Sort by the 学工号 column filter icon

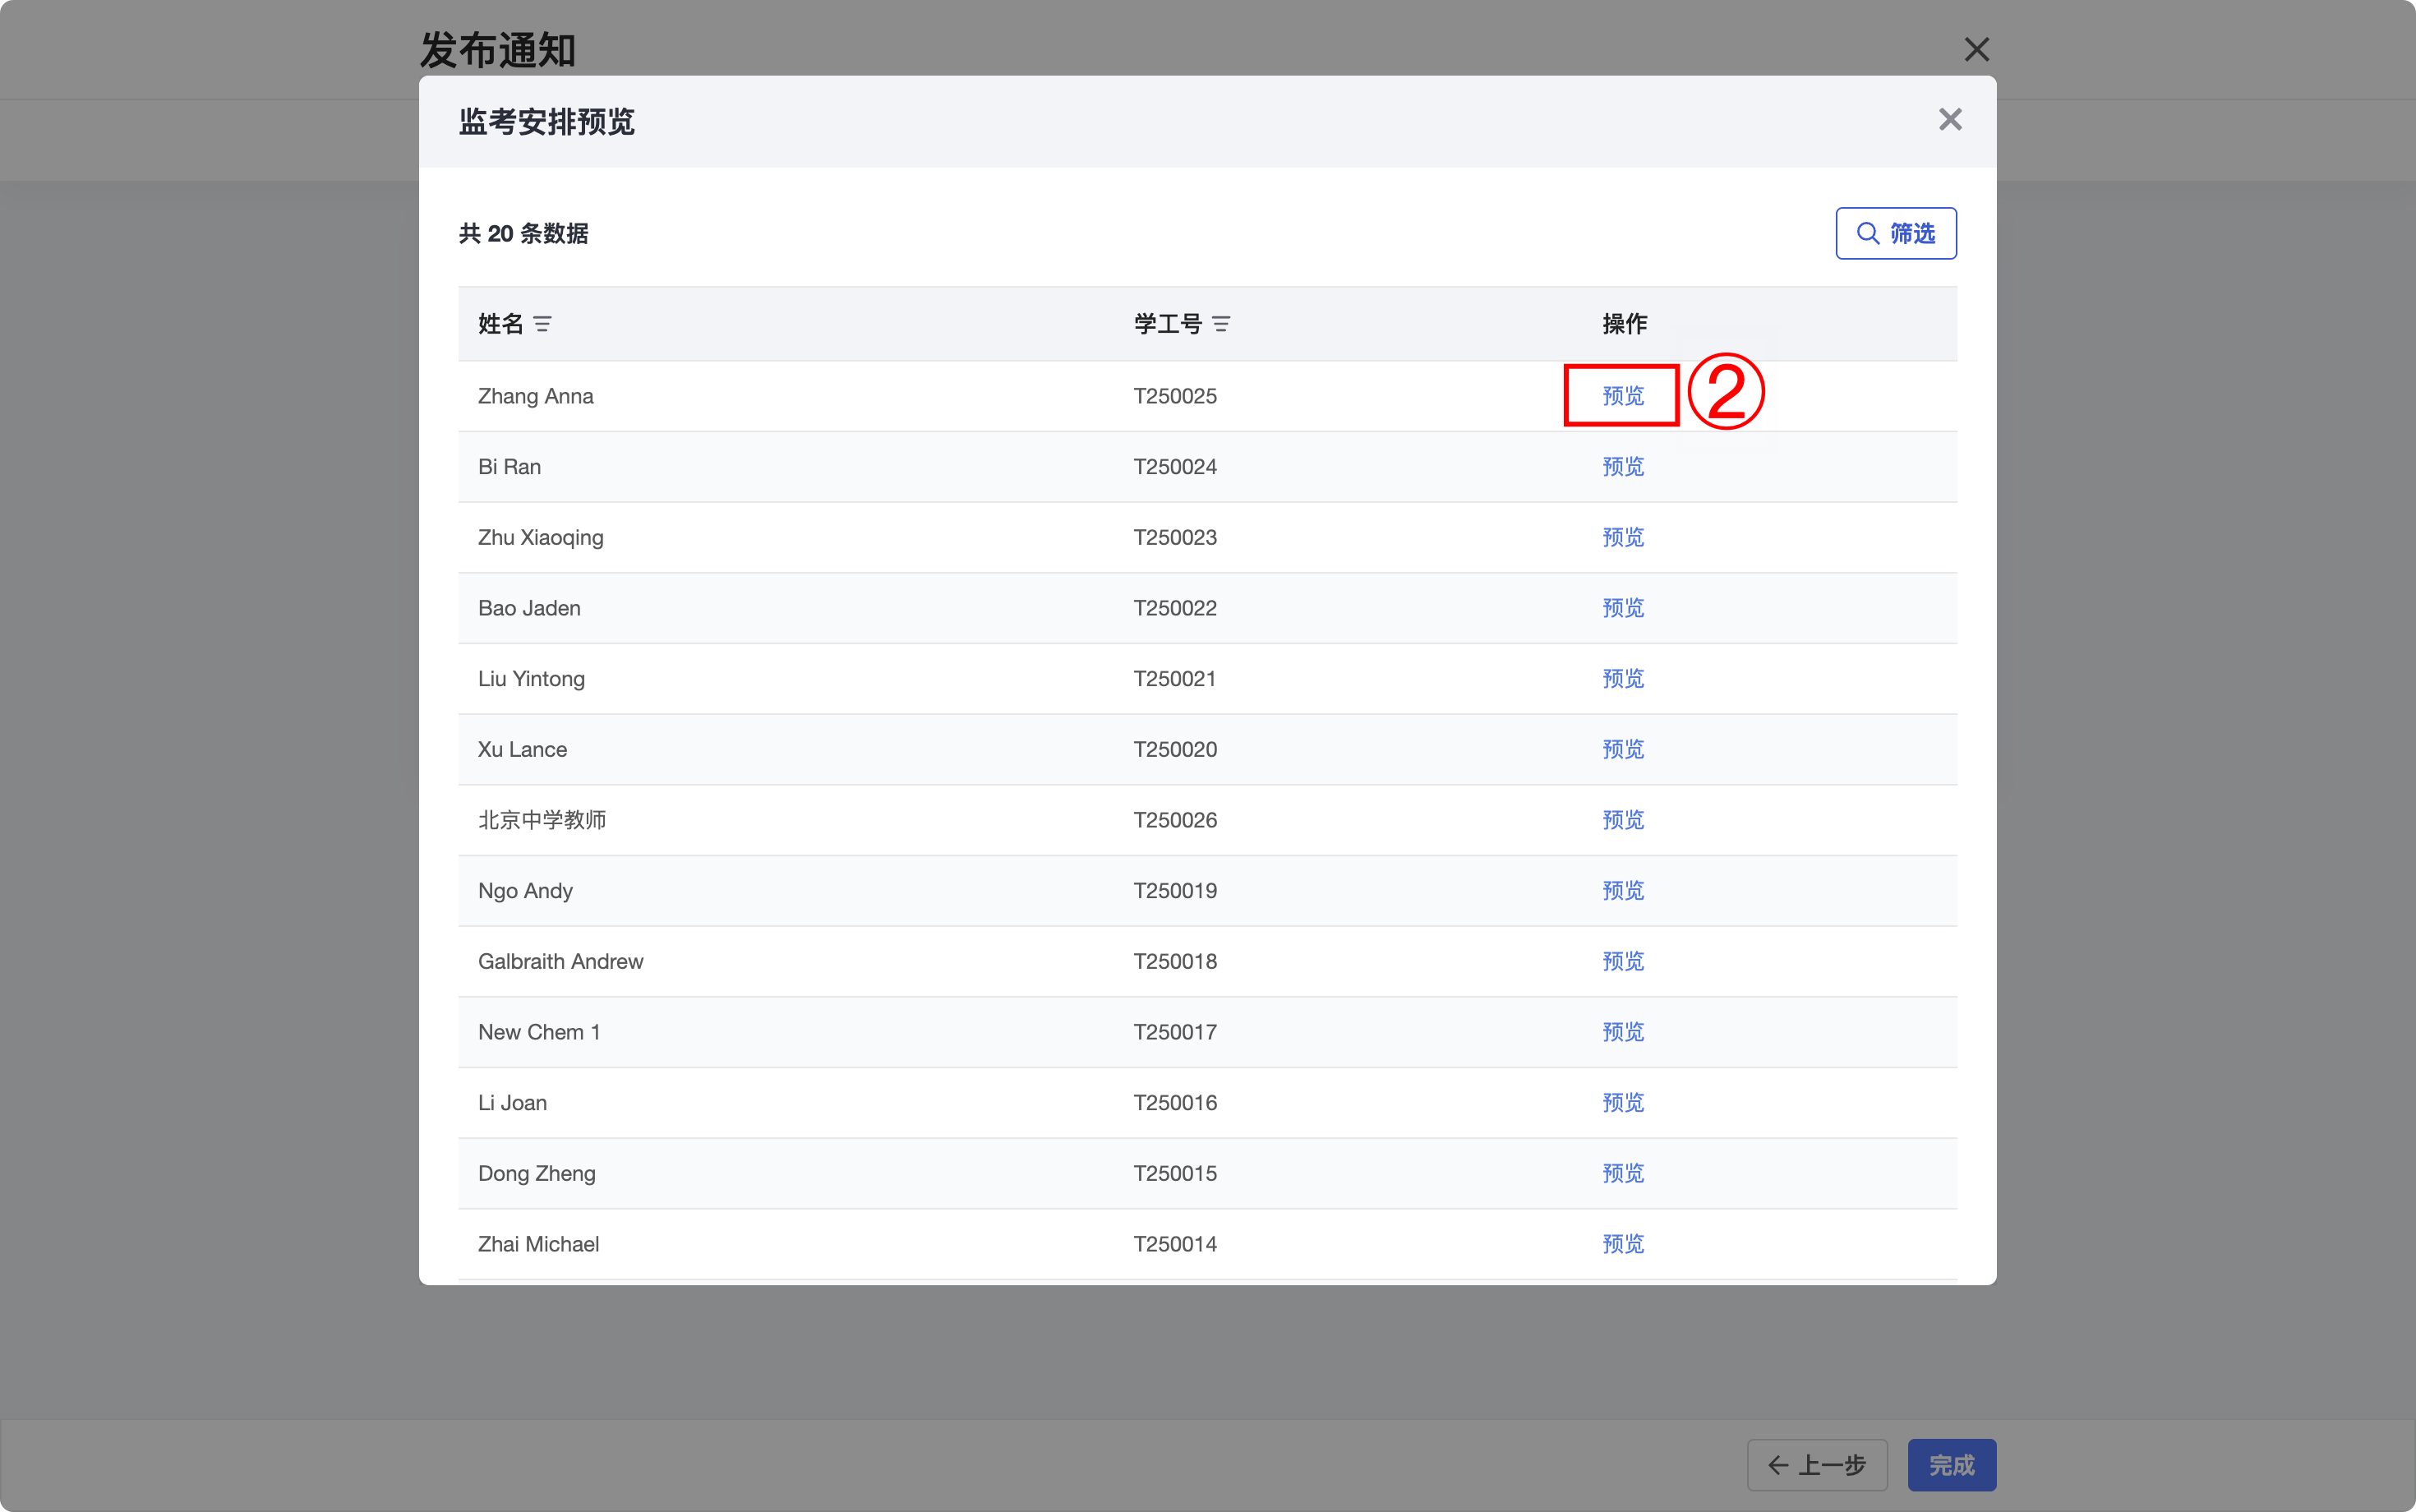1220,324
